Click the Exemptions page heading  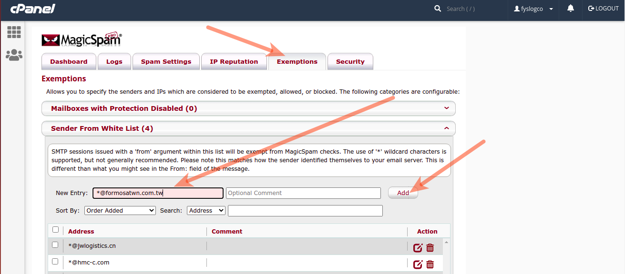(x=64, y=79)
